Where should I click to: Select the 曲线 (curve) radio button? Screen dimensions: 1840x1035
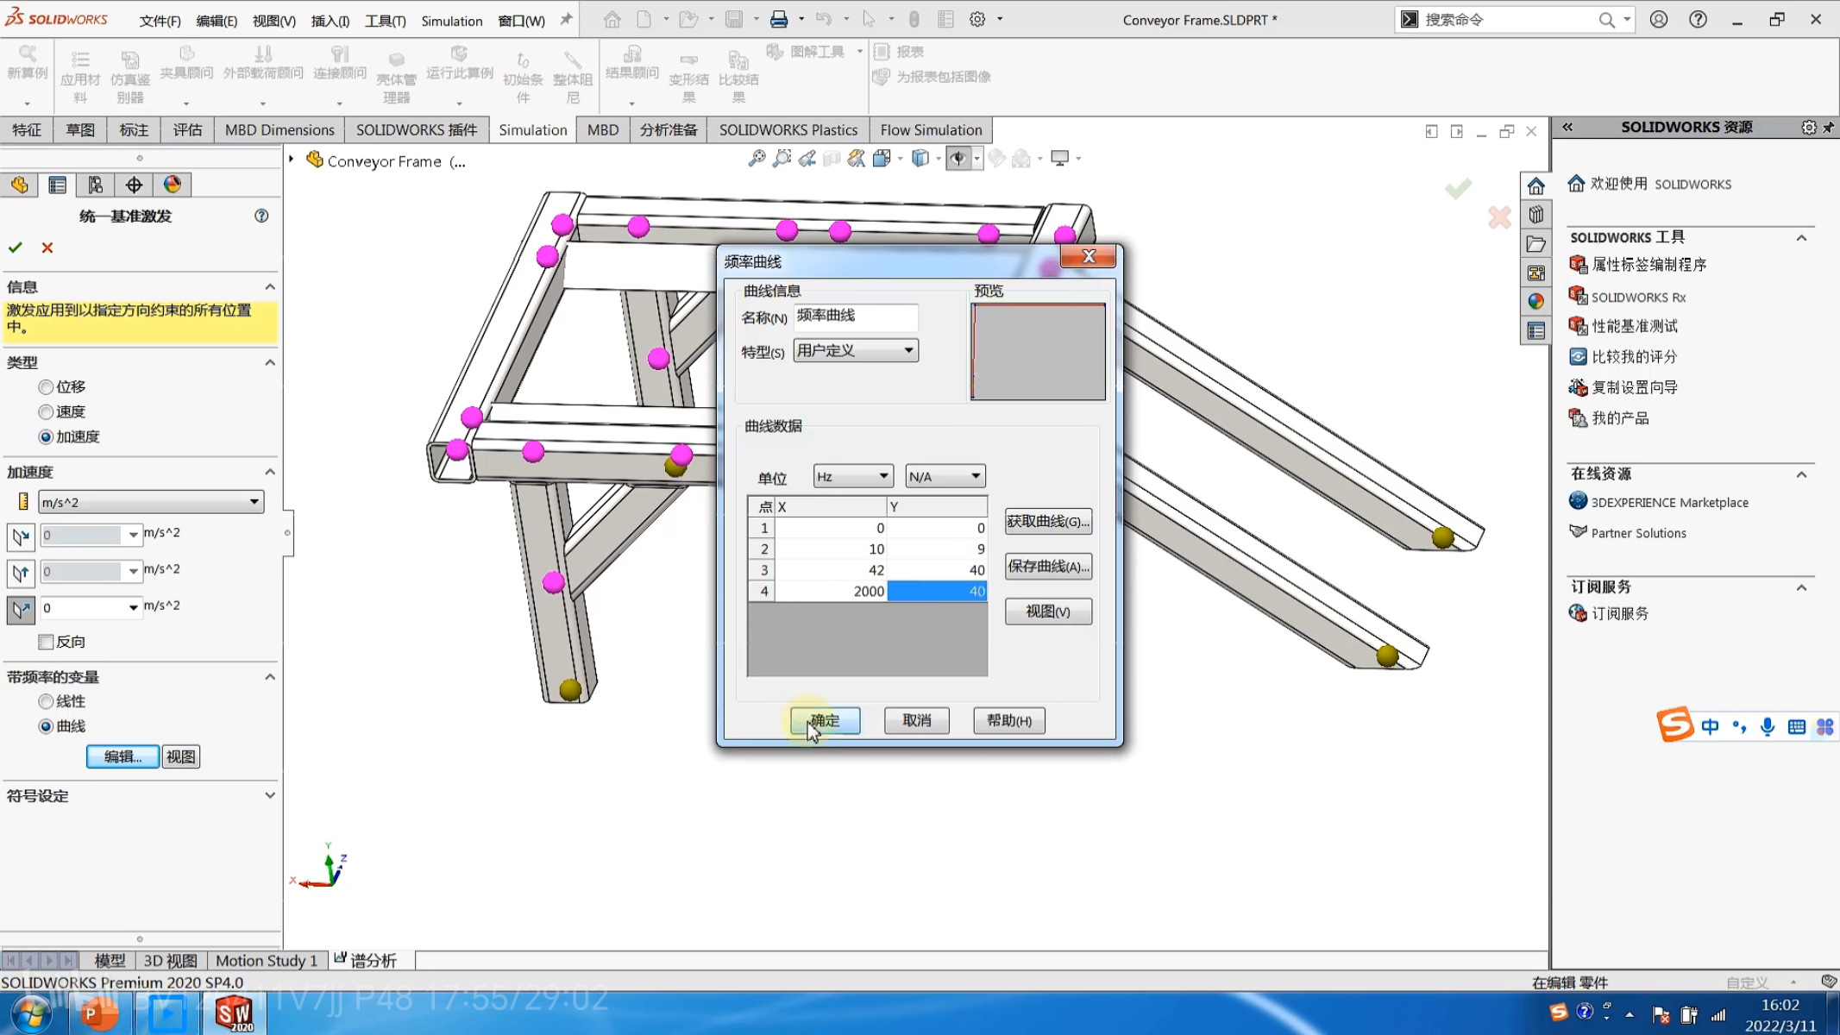tap(47, 727)
